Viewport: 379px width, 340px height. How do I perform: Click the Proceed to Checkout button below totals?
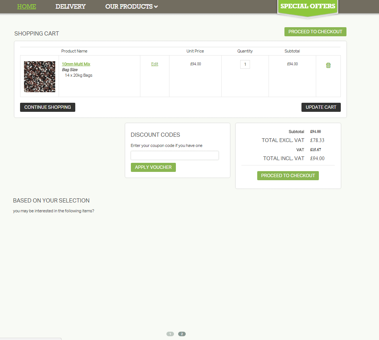[288, 176]
